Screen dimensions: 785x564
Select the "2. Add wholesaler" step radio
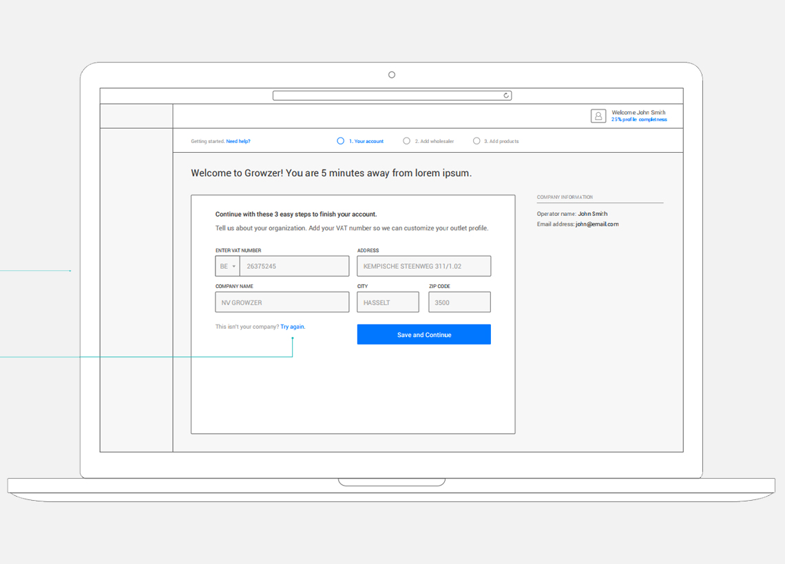(x=406, y=140)
